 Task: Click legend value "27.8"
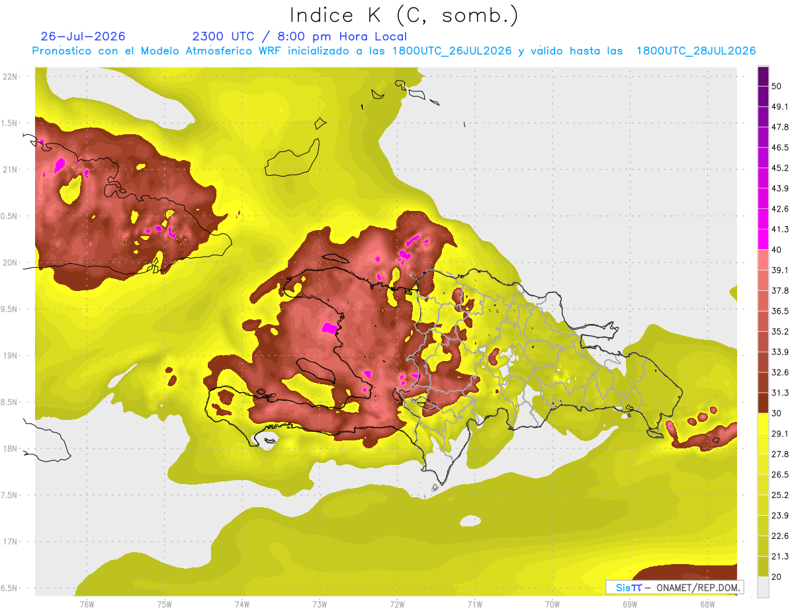(780, 454)
